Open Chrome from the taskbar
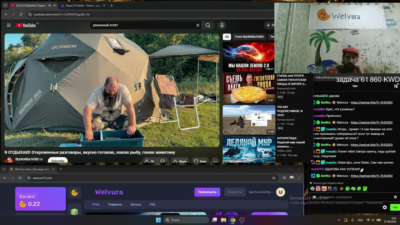The image size is (400, 225). (232, 220)
